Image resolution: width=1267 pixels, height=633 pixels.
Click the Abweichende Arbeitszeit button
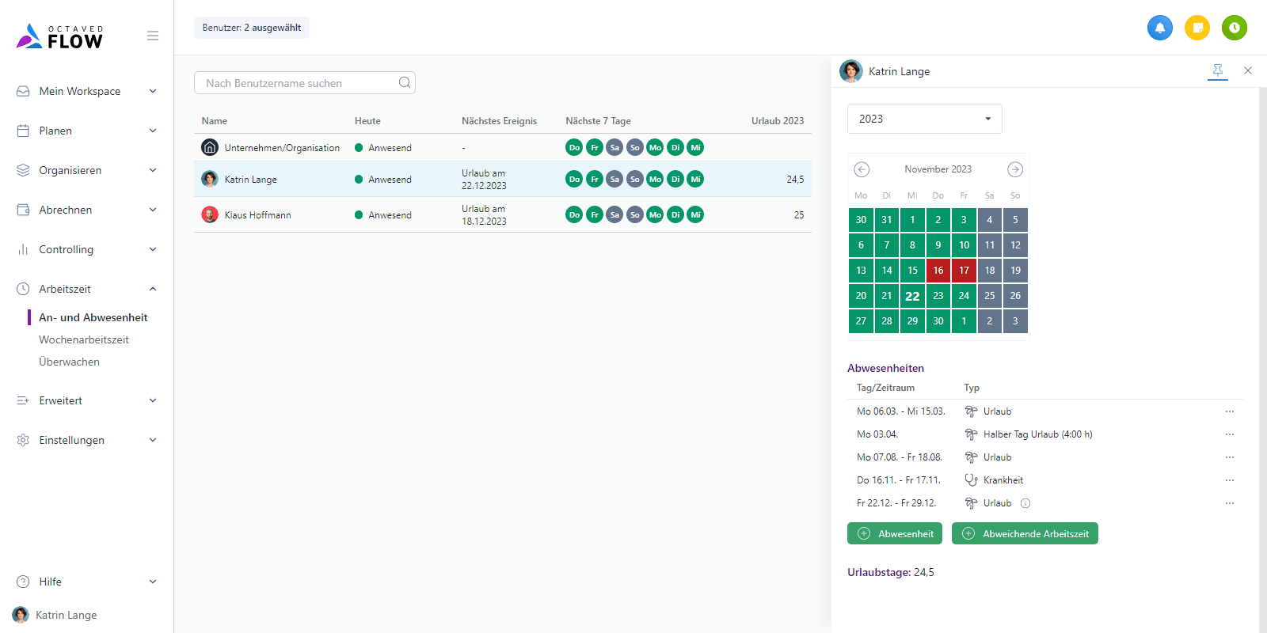(1025, 533)
